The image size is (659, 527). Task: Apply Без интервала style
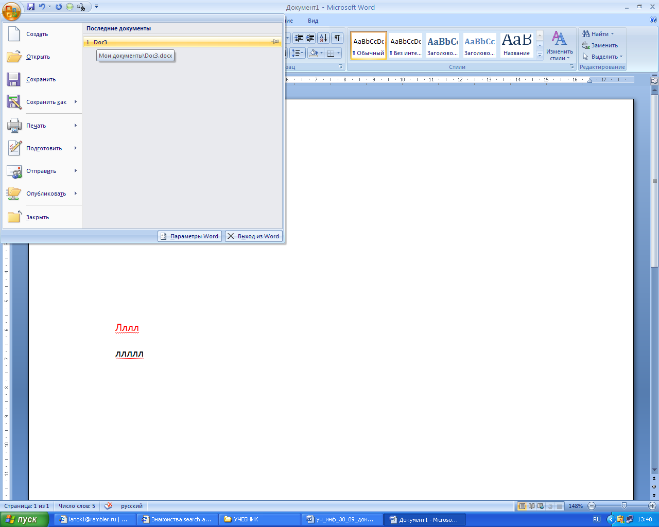click(406, 45)
